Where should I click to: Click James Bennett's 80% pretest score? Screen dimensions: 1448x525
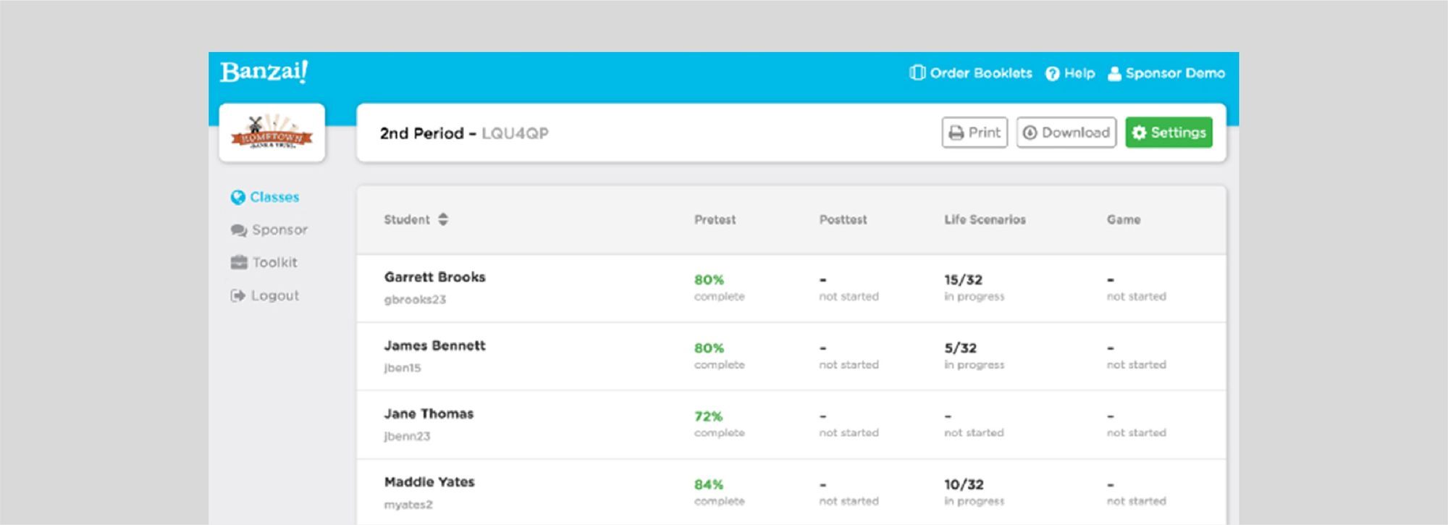click(x=709, y=348)
